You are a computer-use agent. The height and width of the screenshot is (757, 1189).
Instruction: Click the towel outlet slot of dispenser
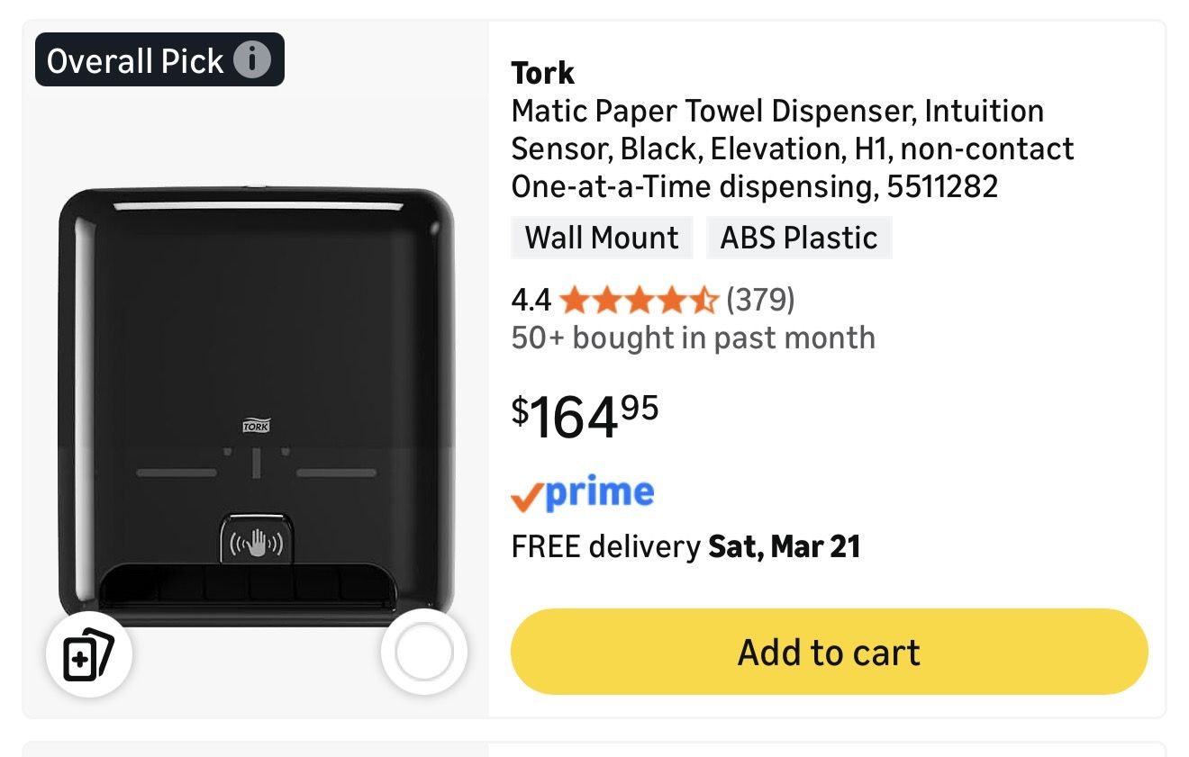248,585
